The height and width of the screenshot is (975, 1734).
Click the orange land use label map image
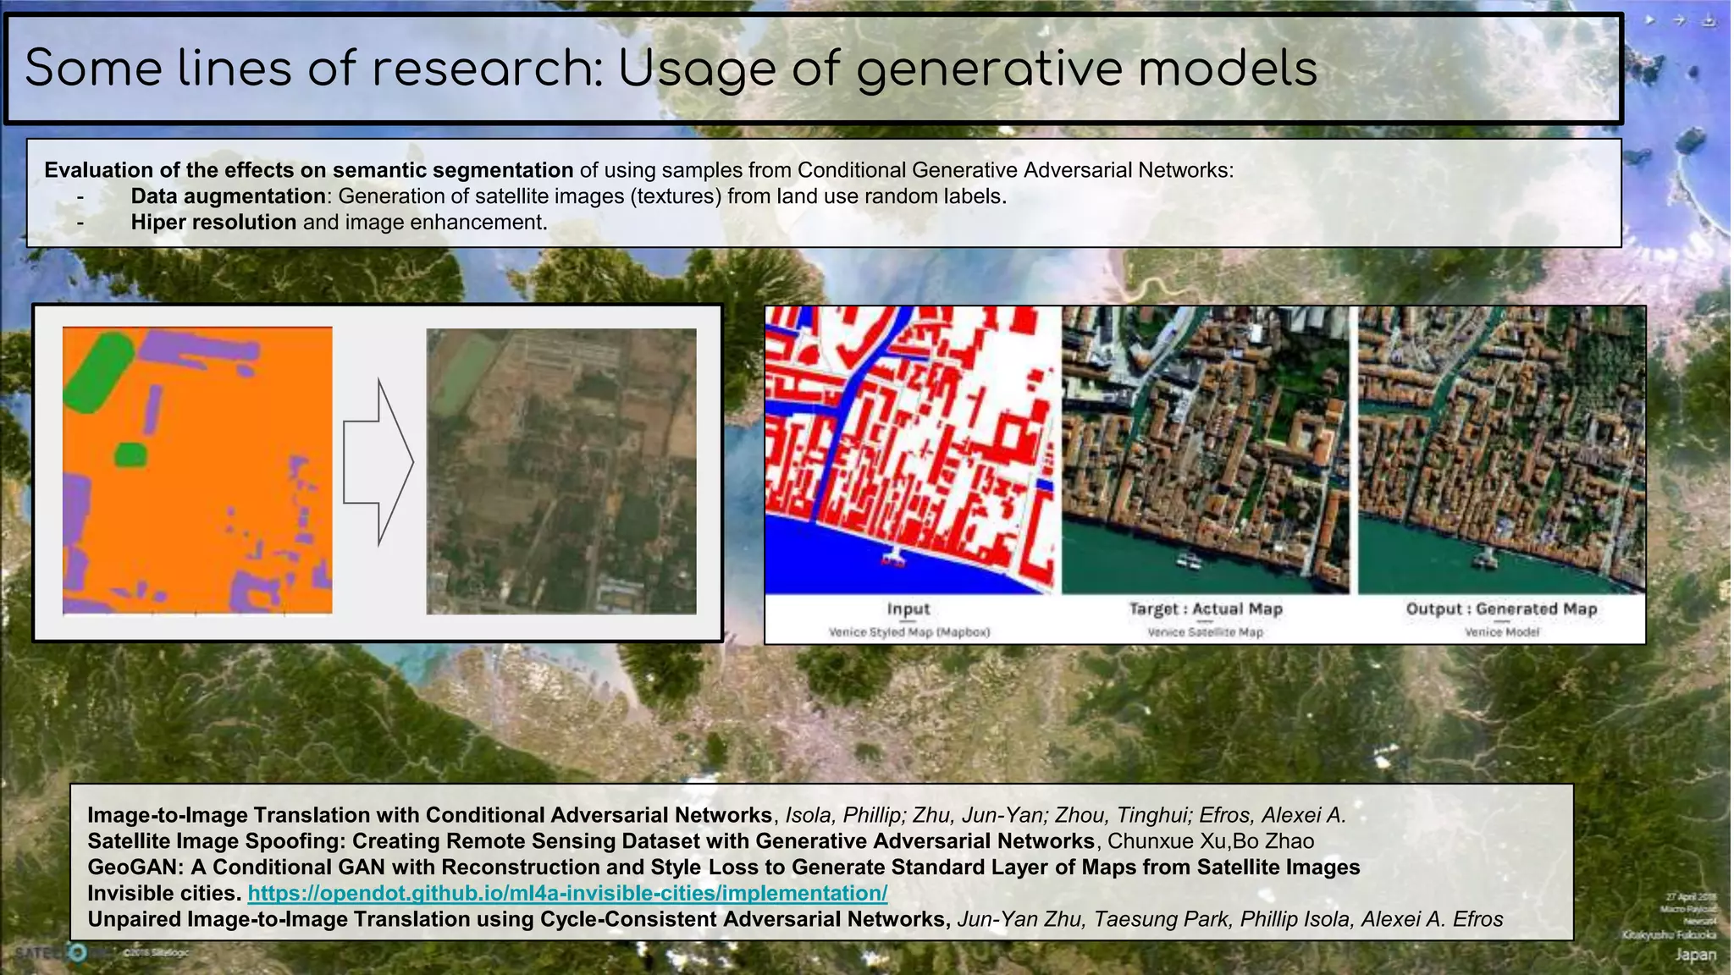(x=197, y=471)
